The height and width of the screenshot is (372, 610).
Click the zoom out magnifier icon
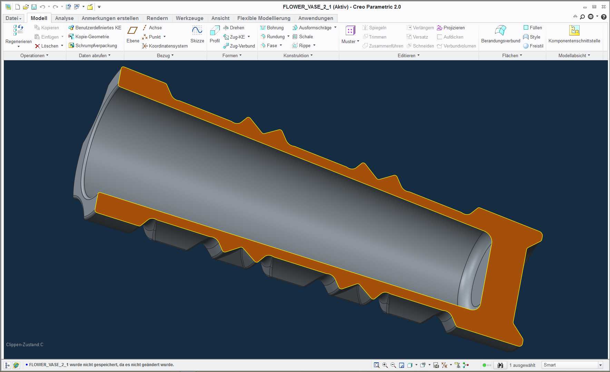click(x=393, y=365)
